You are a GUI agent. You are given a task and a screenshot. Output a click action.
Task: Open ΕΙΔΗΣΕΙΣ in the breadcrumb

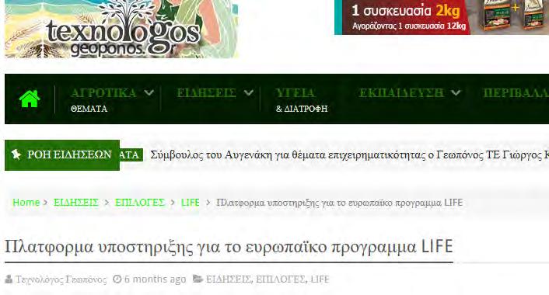[x=76, y=203]
